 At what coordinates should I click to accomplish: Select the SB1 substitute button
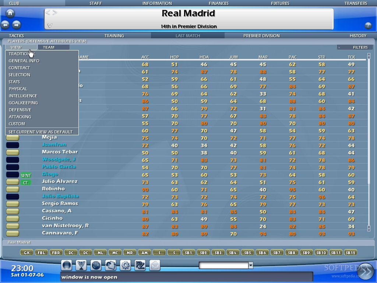click(x=188, y=252)
